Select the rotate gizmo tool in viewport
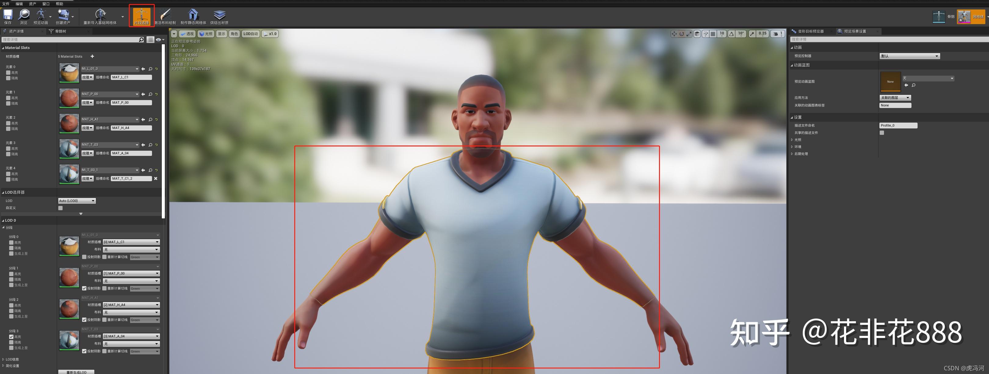Image resolution: width=989 pixels, height=374 pixels. coord(682,34)
